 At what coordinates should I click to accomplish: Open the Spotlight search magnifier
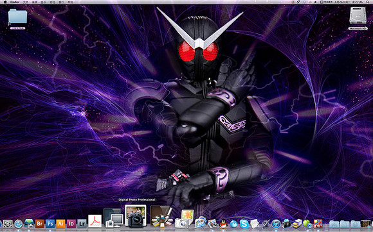coord(368,2)
